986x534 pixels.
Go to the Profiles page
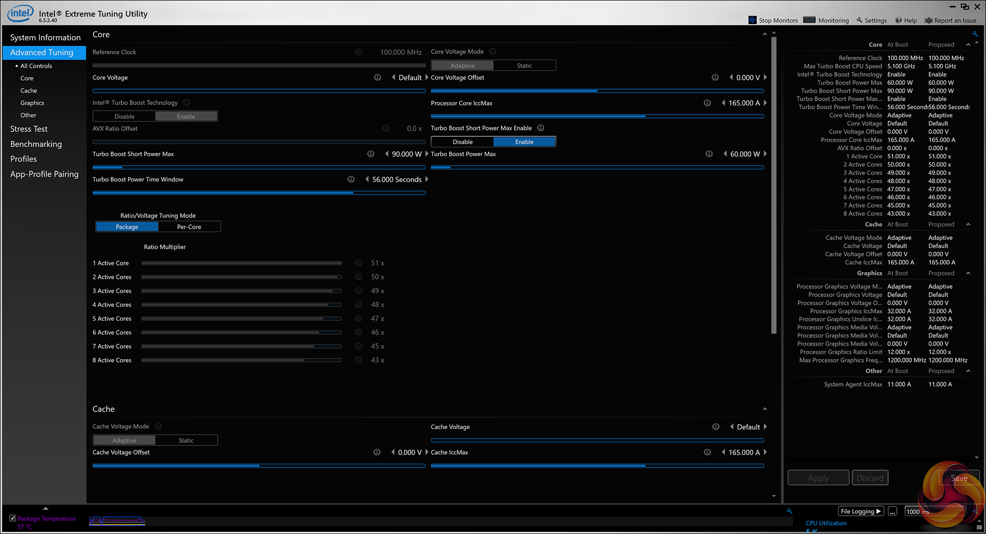point(24,159)
